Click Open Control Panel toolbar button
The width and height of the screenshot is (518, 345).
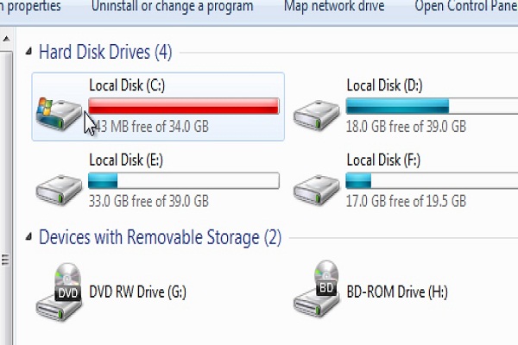point(466,6)
